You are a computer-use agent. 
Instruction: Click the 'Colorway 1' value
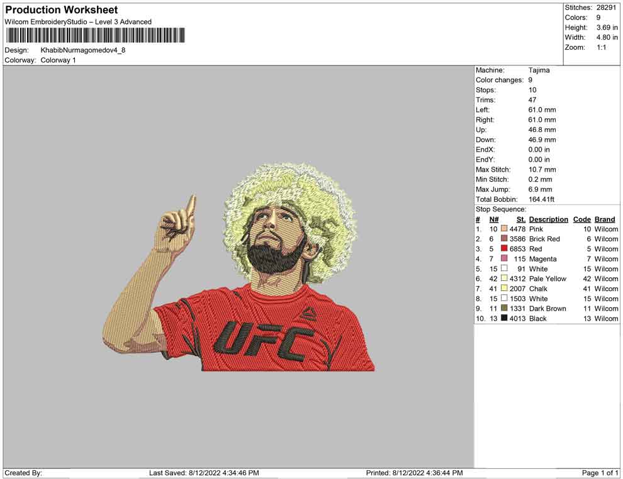click(58, 60)
